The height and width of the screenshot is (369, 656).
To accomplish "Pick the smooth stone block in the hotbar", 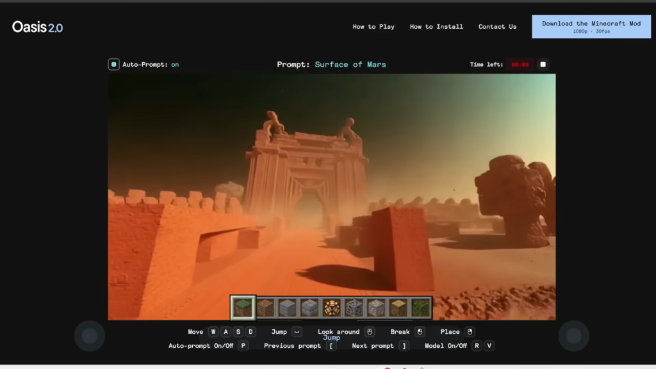I will pyautogui.click(x=287, y=307).
